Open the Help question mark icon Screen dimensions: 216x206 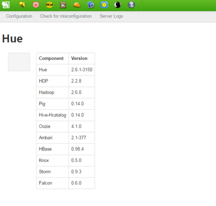[131, 5]
